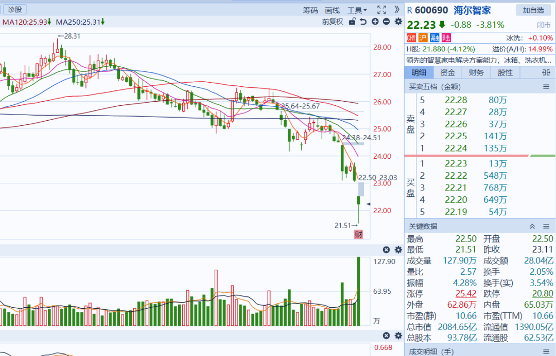Zoom out of the chart with the minus icon

(386, 22)
